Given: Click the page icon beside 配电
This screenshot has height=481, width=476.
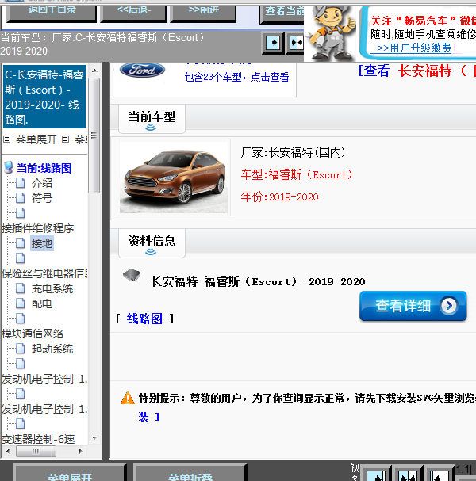Looking at the screenshot, I should click(x=21, y=303).
